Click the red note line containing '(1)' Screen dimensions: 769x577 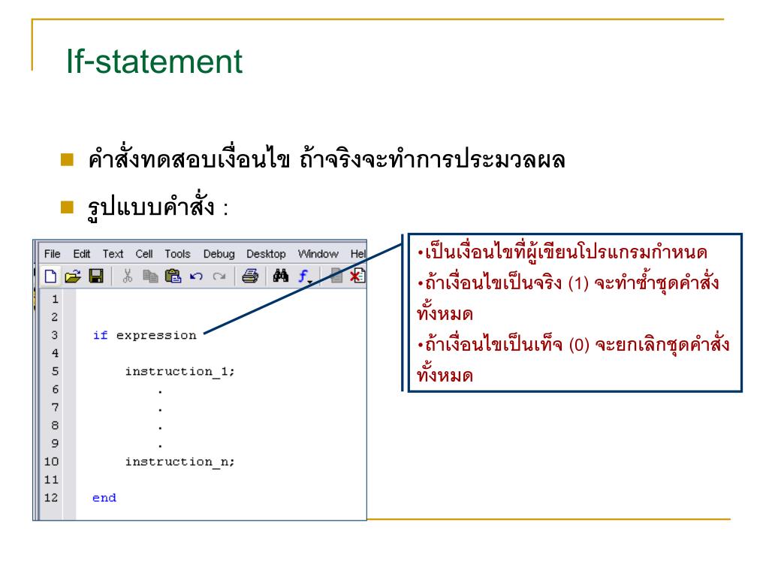click(568, 282)
